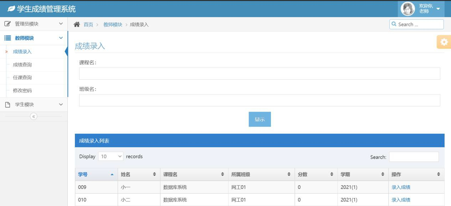Click the 学生模块 file icon

coord(7,105)
